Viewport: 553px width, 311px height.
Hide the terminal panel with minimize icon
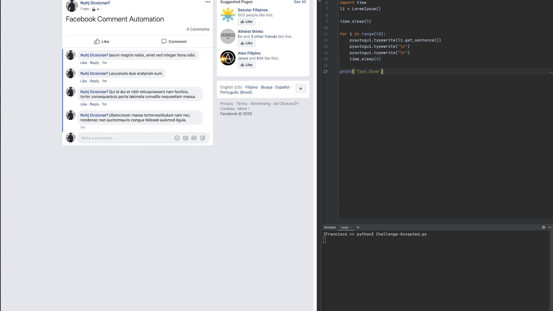click(550, 227)
